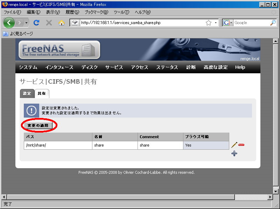Screen dimensions: 280x209
Task: Open the address bar history dropdown
Action: coord(216,23)
